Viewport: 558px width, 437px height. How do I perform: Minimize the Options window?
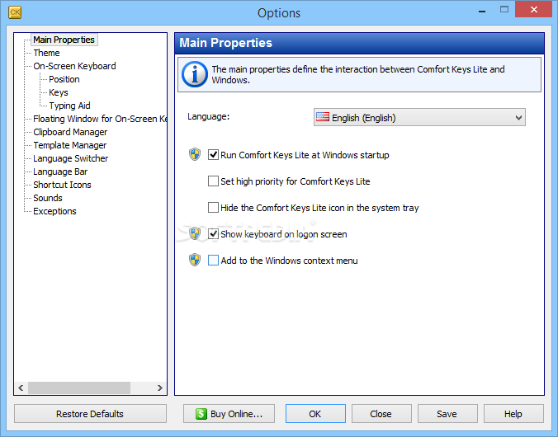pos(482,11)
